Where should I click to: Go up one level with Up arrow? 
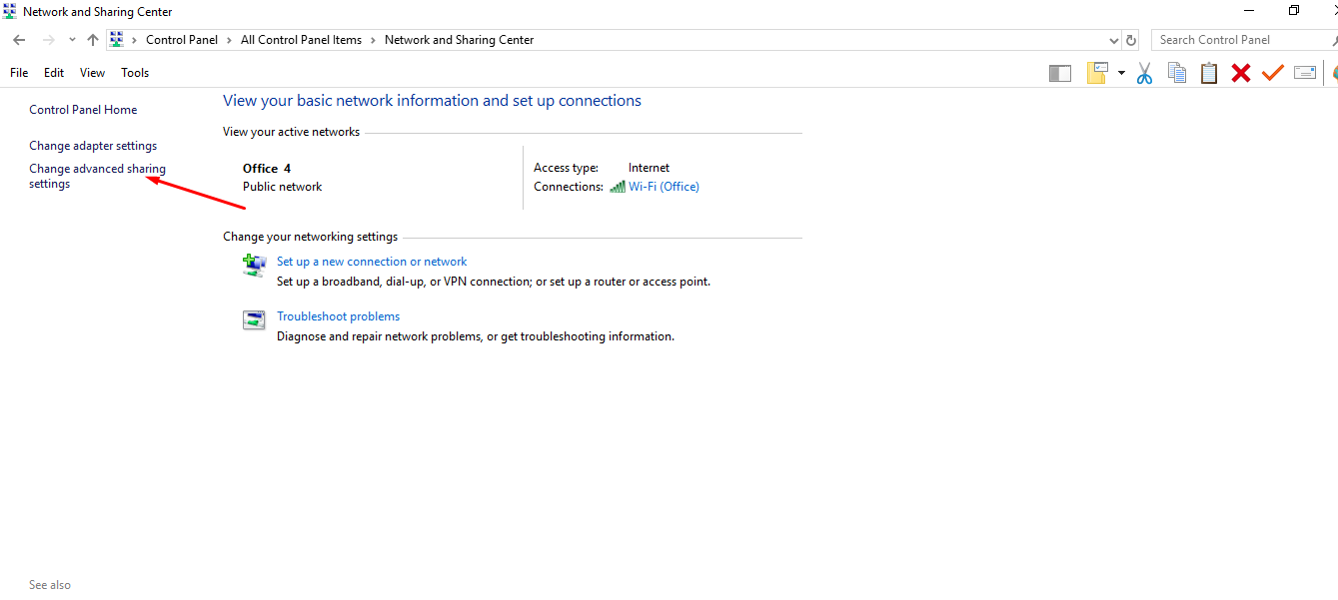coord(93,40)
